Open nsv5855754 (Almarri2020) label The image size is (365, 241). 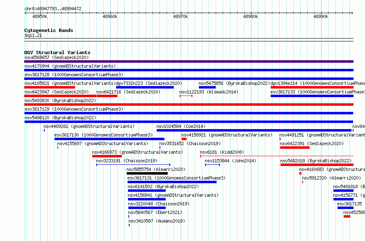click(x=156, y=169)
